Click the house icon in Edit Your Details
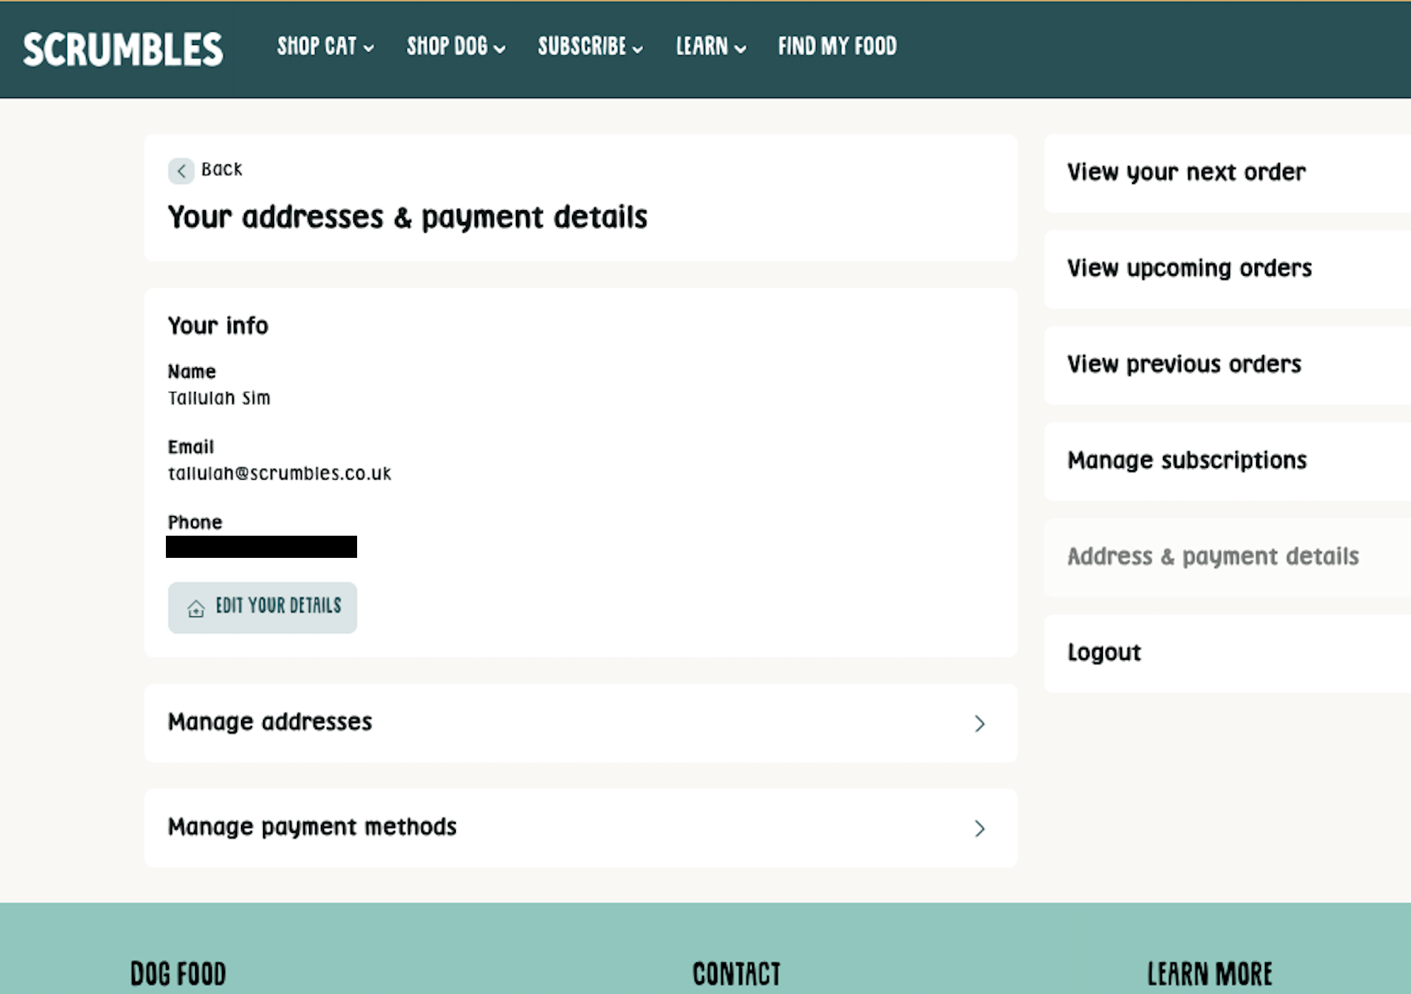The image size is (1411, 994). point(196,608)
